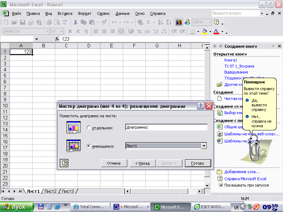The height and width of the screenshot is (212, 283).
Task: Click the '< Назад' button
Action: (143, 163)
